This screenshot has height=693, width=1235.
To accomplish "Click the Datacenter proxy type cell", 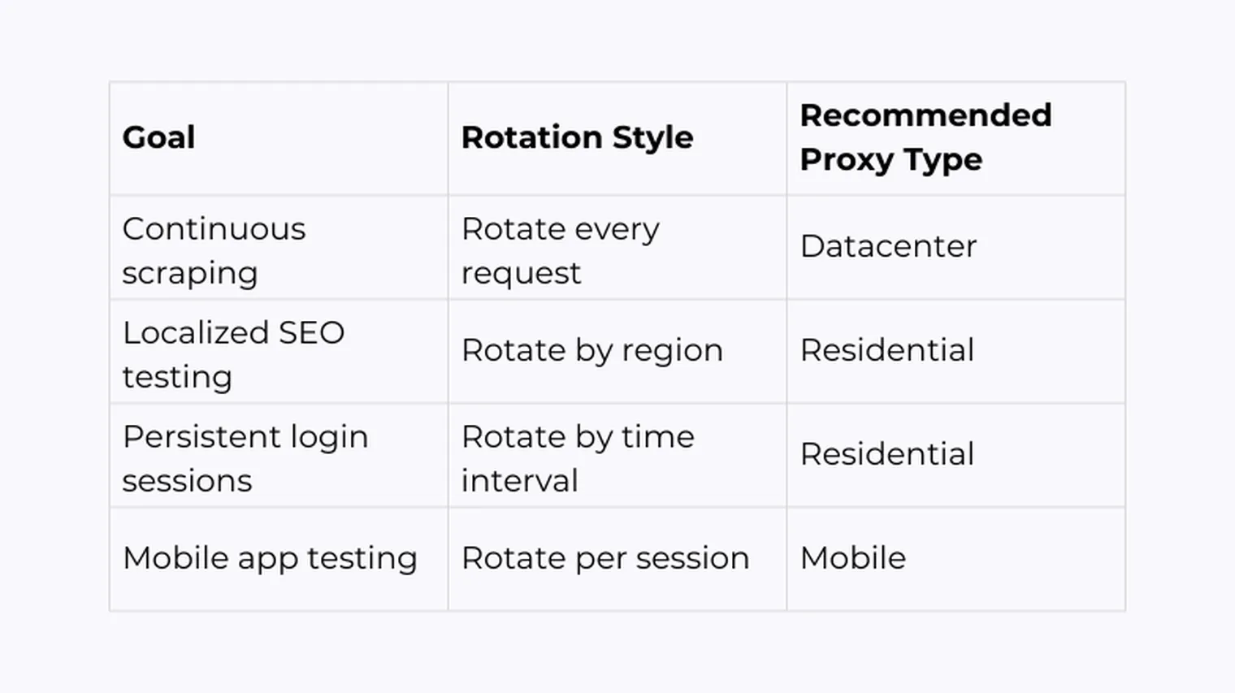I will 955,248.
